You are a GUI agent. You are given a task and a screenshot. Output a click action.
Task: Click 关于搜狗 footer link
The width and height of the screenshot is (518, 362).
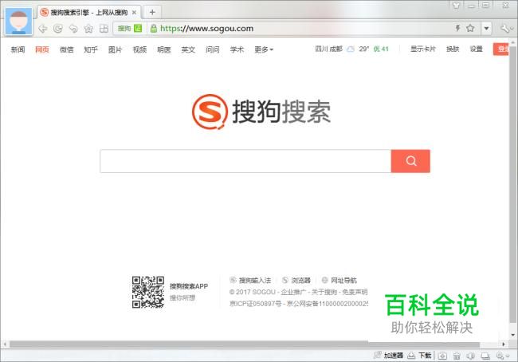[324, 292]
